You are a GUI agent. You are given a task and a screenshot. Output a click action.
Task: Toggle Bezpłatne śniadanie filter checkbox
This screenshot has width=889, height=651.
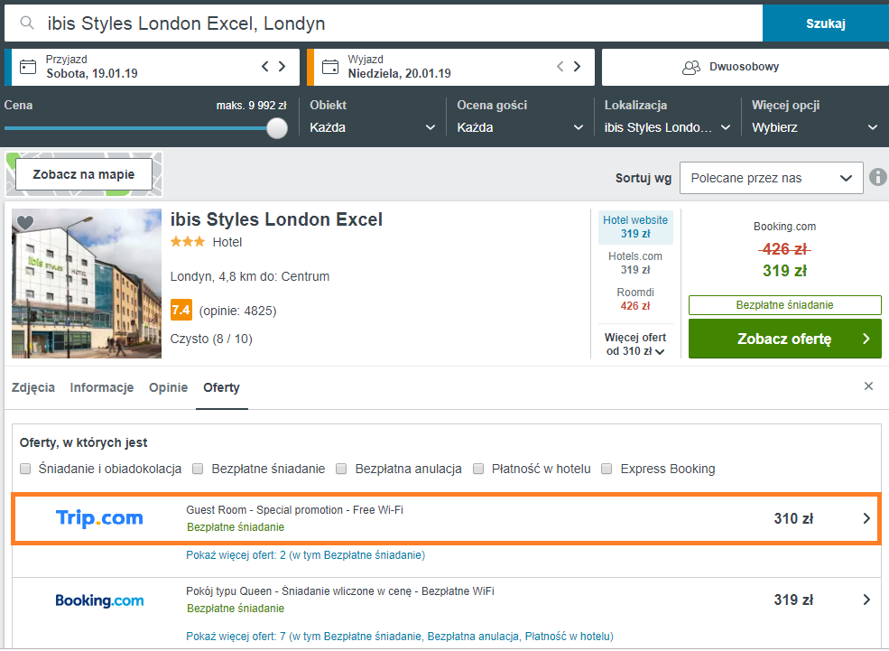click(198, 469)
